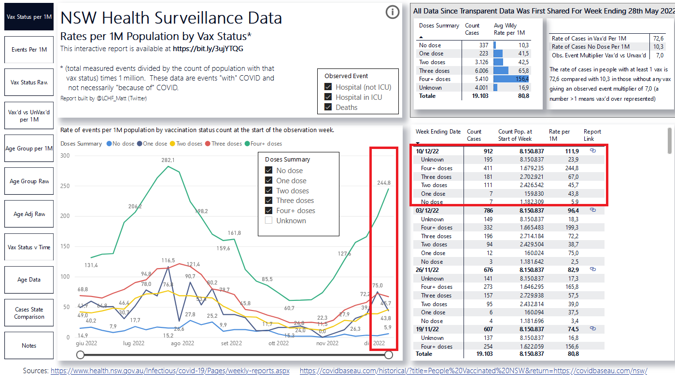Click the left date range slider handle
The width and height of the screenshot is (675, 378).
pyautogui.click(x=81, y=355)
